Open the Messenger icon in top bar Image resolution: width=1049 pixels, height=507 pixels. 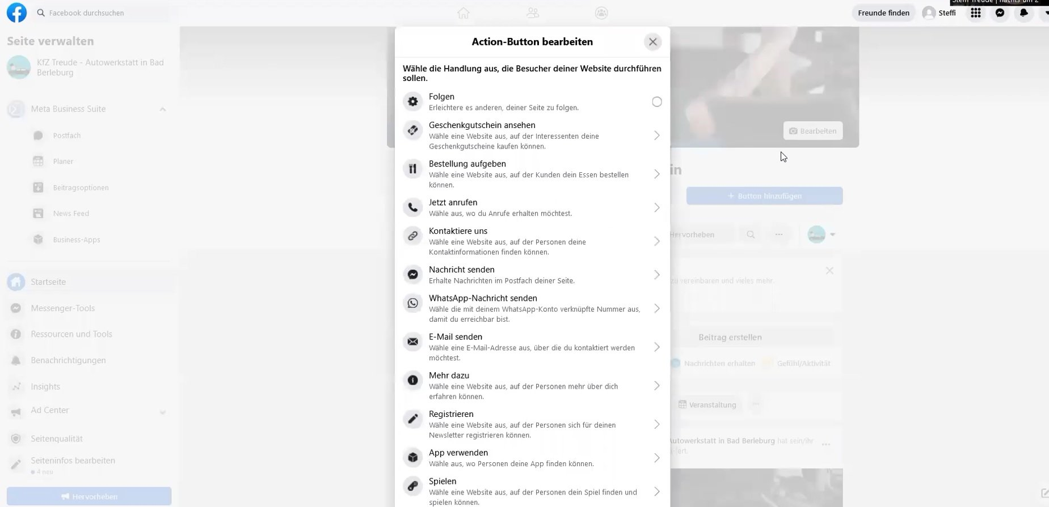[1000, 13]
